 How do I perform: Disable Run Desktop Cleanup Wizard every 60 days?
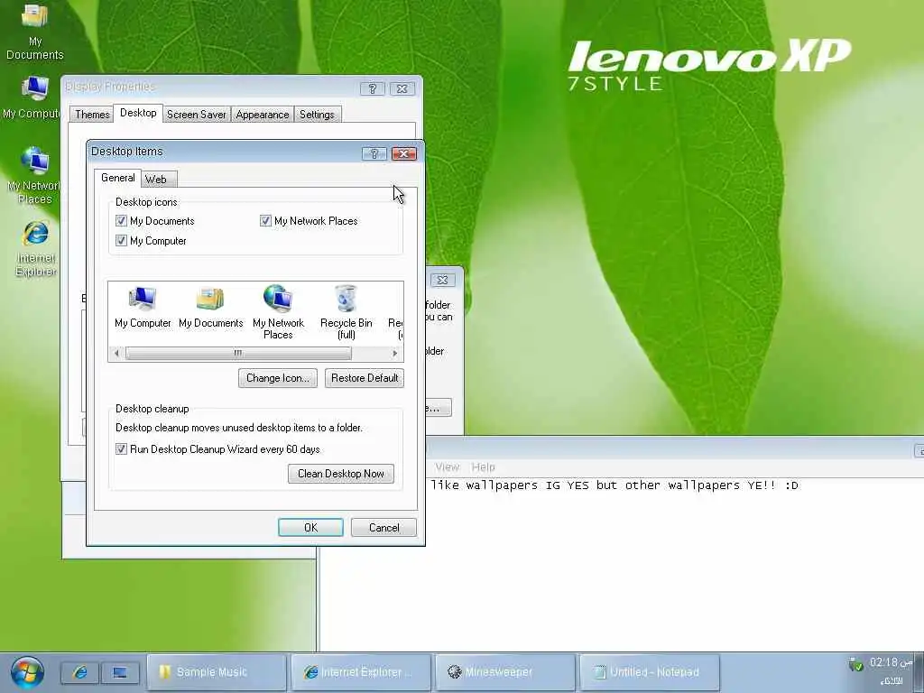coord(122,449)
